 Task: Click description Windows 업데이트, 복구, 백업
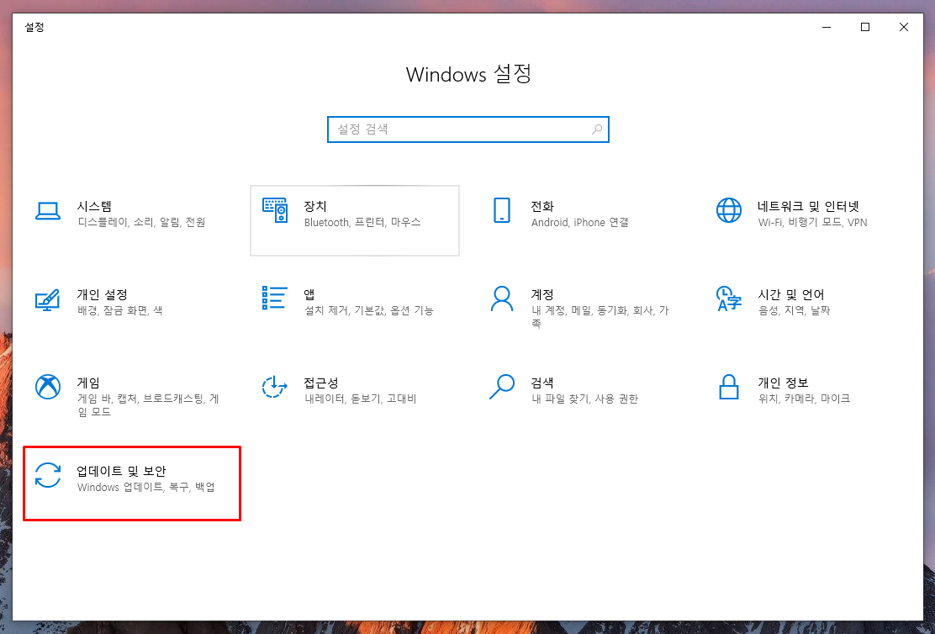146,488
